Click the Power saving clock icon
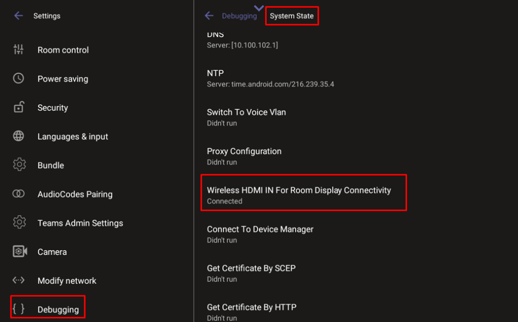Image resolution: width=518 pixels, height=322 pixels. click(19, 78)
